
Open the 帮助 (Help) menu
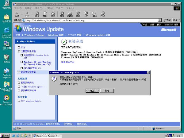[70, 8]
